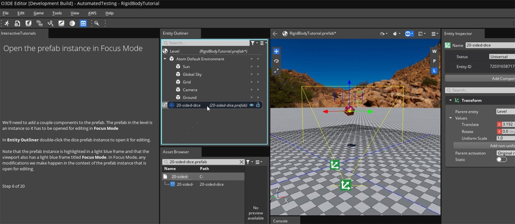
Task: Collapse the Transform component section
Action: [450, 100]
